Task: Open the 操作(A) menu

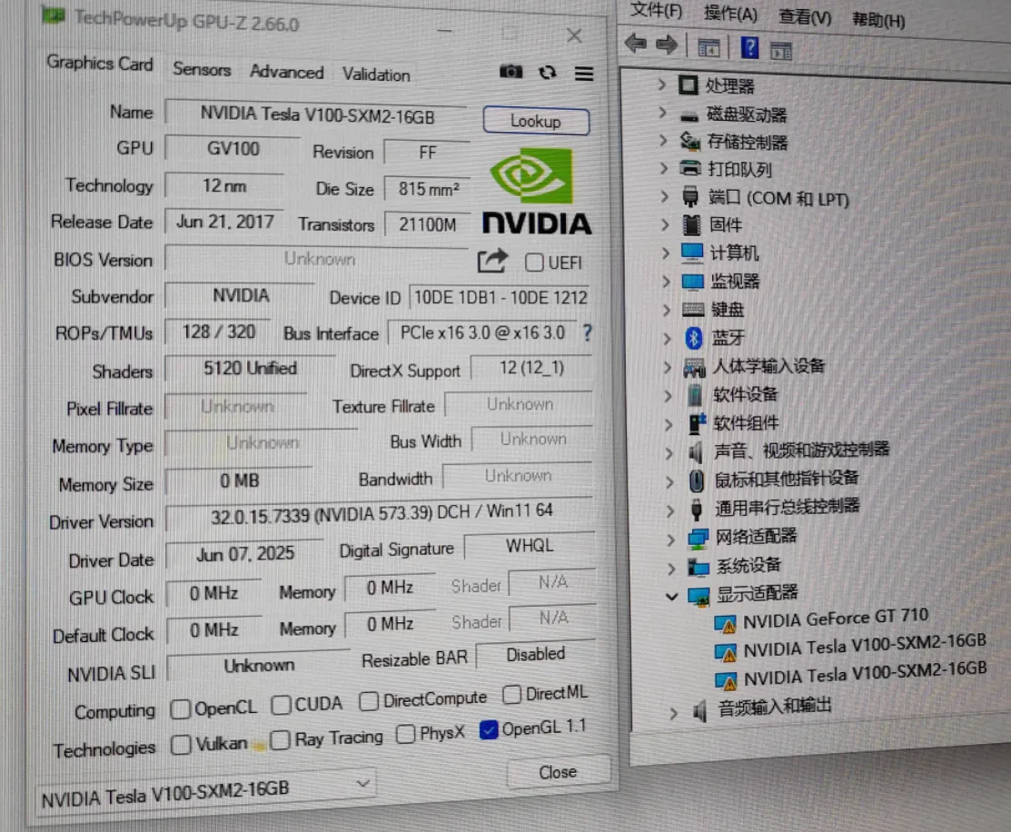Action: [730, 13]
